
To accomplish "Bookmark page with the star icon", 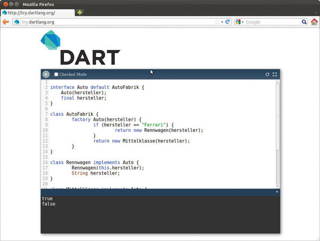I will pyautogui.click(x=217, y=22).
